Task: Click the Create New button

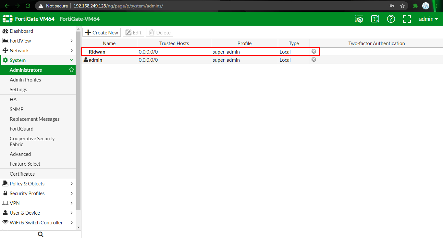Action: (101, 32)
